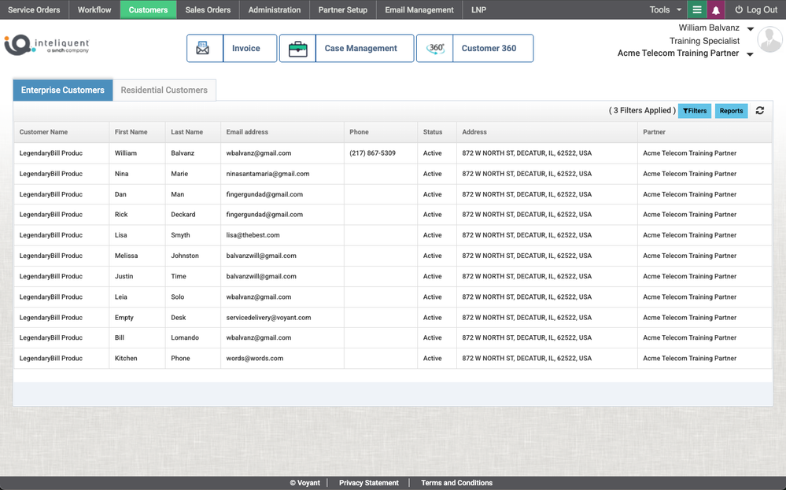Select the row with last name Lomando
This screenshot has width=786, height=490.
(393, 337)
